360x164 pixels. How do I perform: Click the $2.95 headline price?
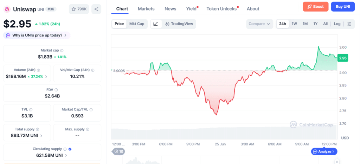coord(17,24)
